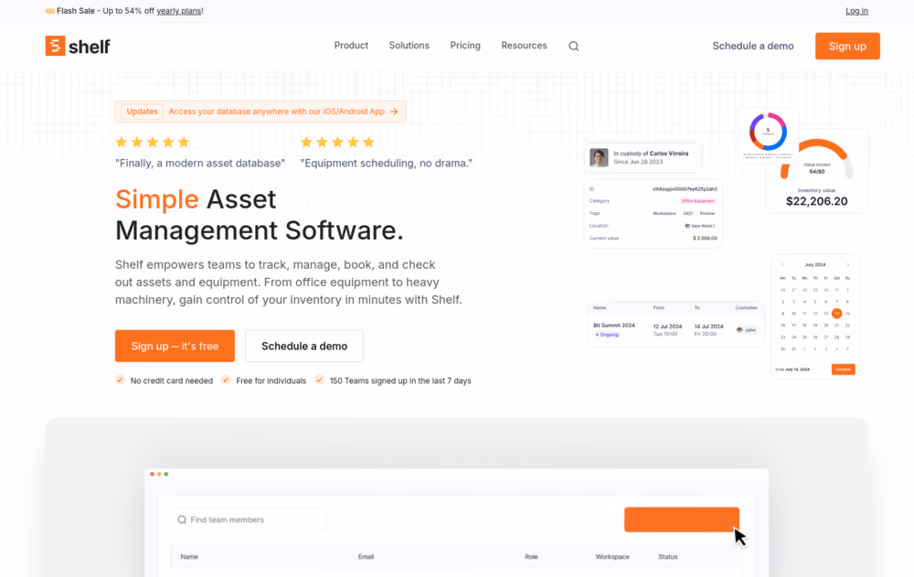Click the $22,206.20 inventory value
Screen dimensions: 914x577
tap(816, 201)
